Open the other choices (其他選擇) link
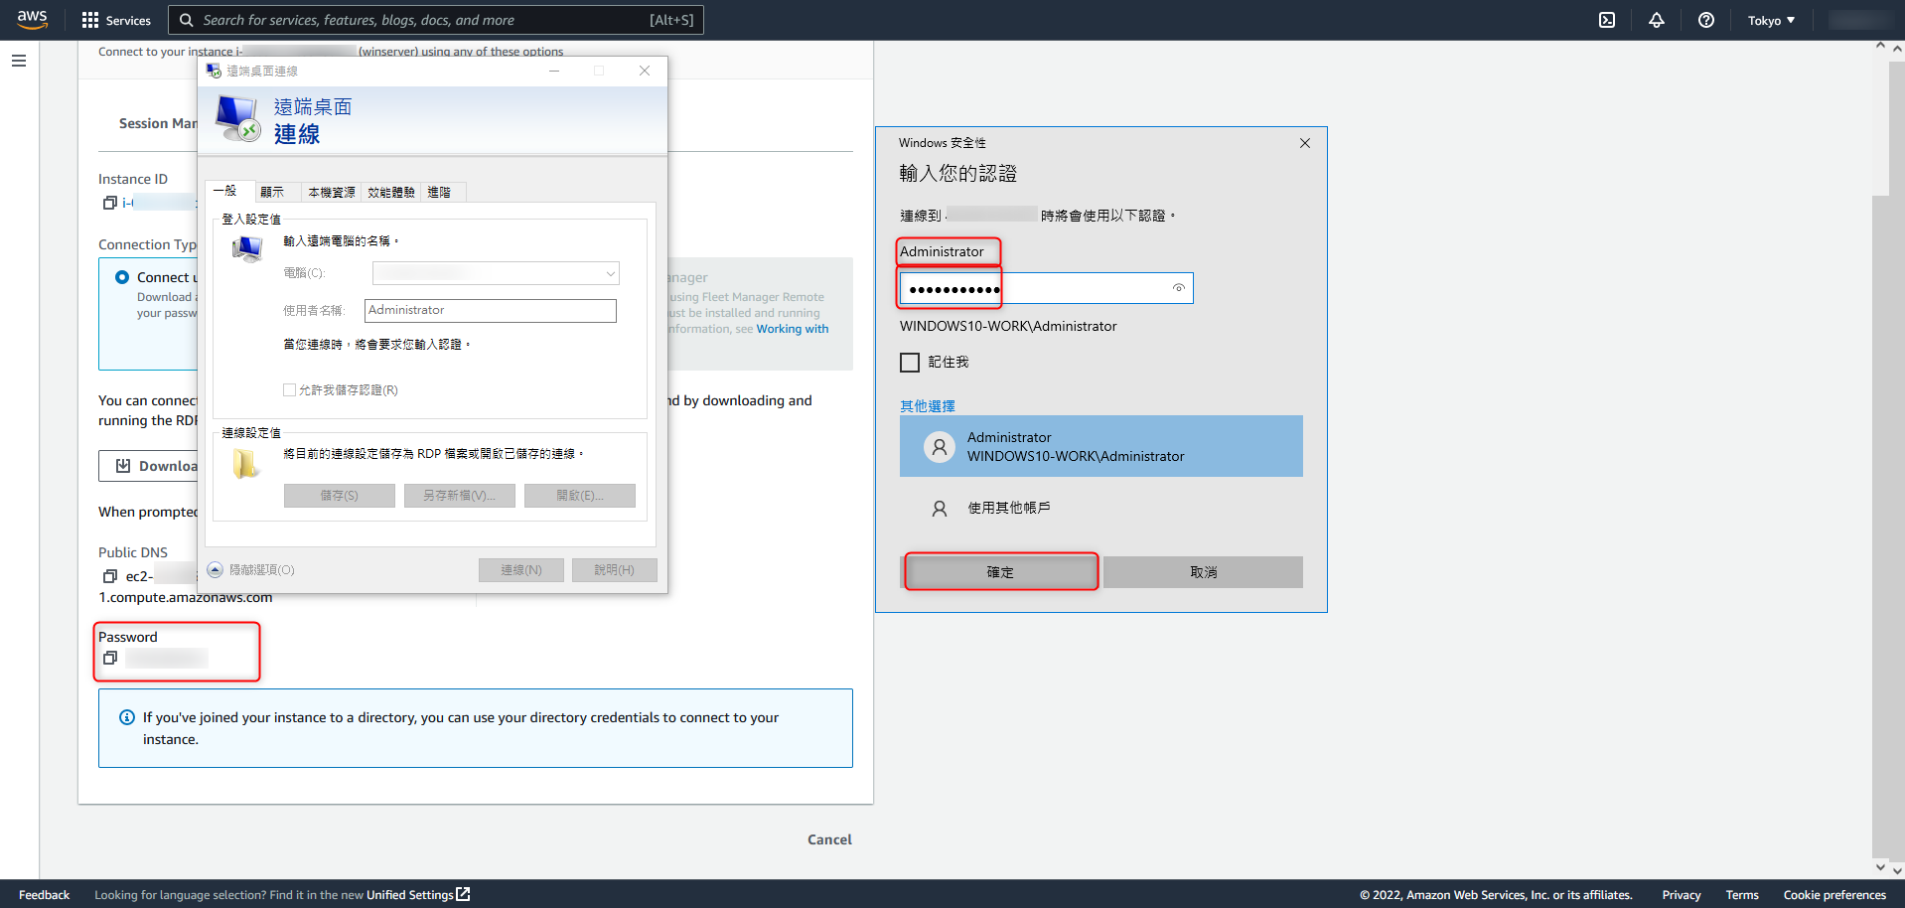This screenshot has height=908, width=1905. pos(928,406)
